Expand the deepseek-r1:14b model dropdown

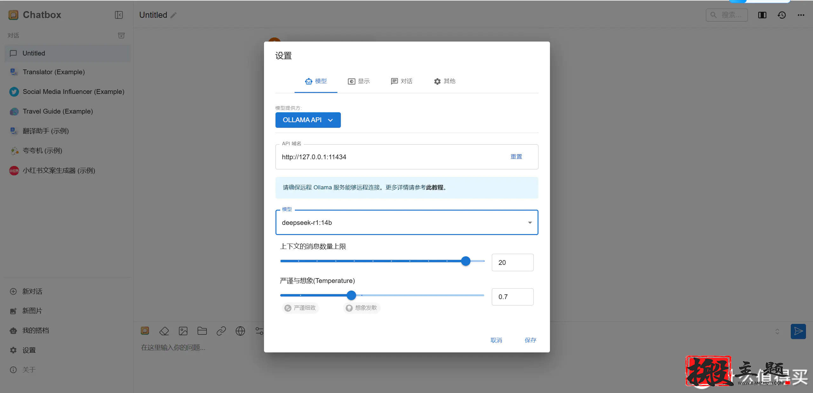click(529, 222)
